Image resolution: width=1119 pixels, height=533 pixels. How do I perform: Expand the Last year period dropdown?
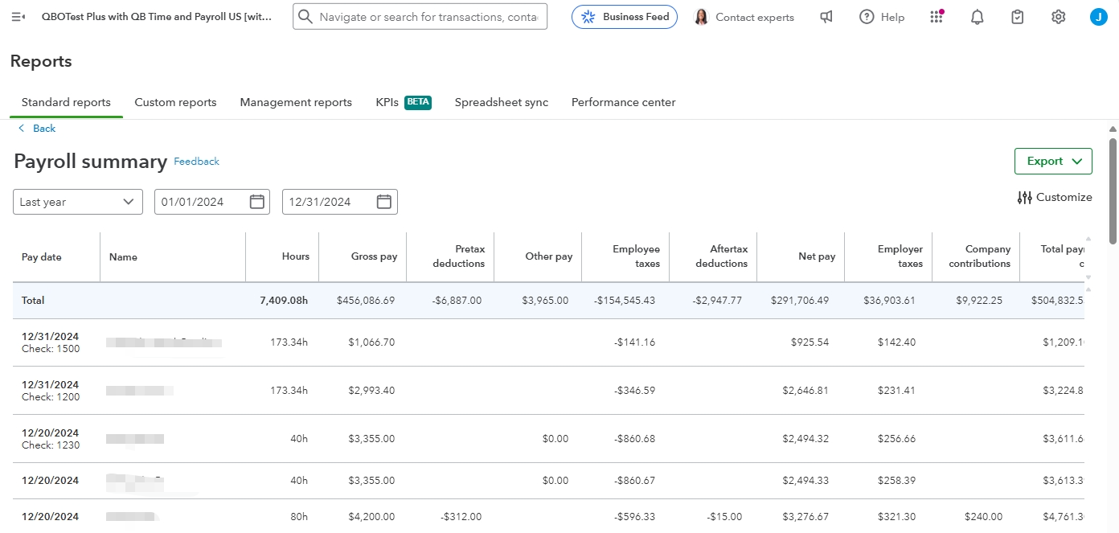(78, 202)
